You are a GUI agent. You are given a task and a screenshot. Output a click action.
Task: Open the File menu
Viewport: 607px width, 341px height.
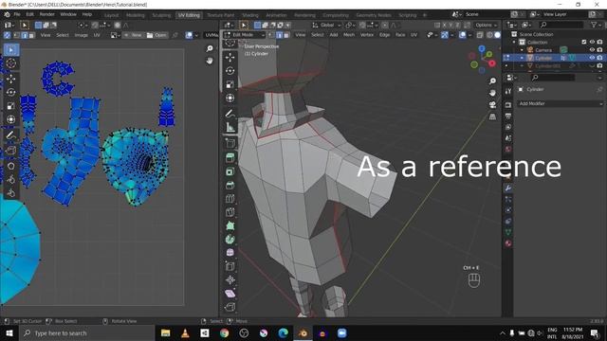click(x=17, y=14)
